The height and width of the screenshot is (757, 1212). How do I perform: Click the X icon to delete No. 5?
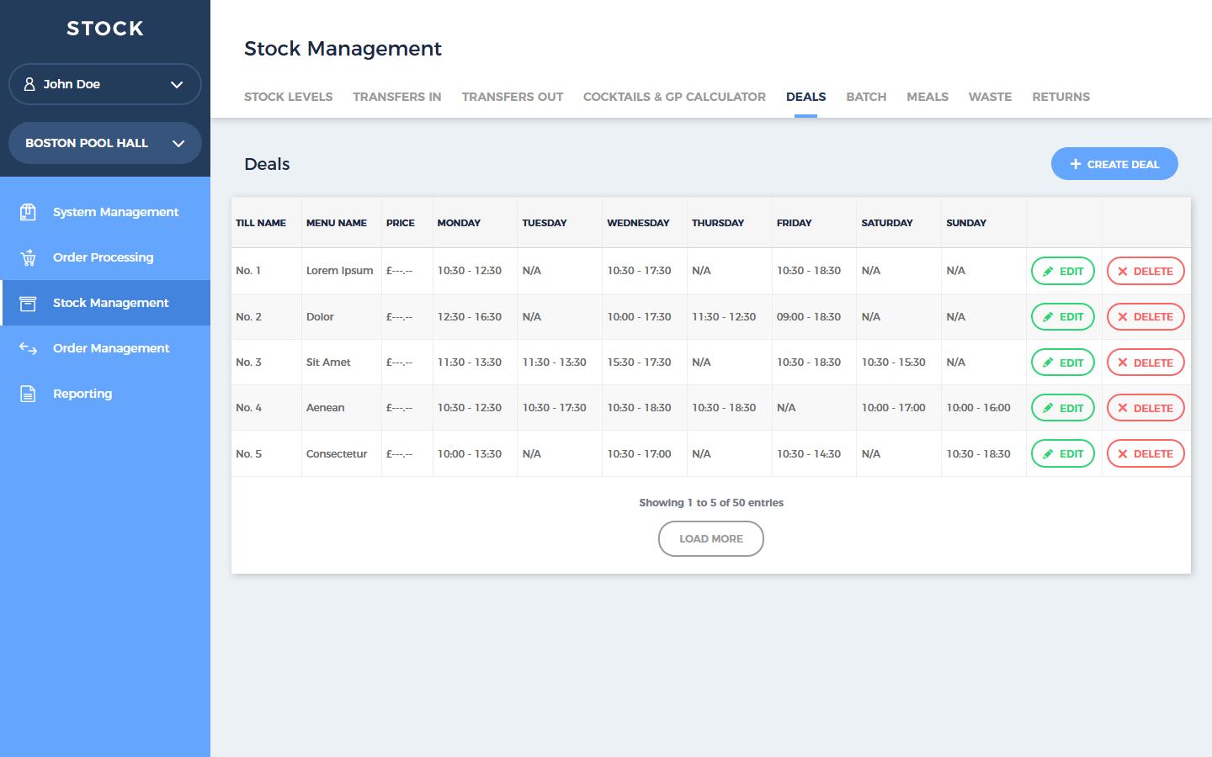(1122, 454)
